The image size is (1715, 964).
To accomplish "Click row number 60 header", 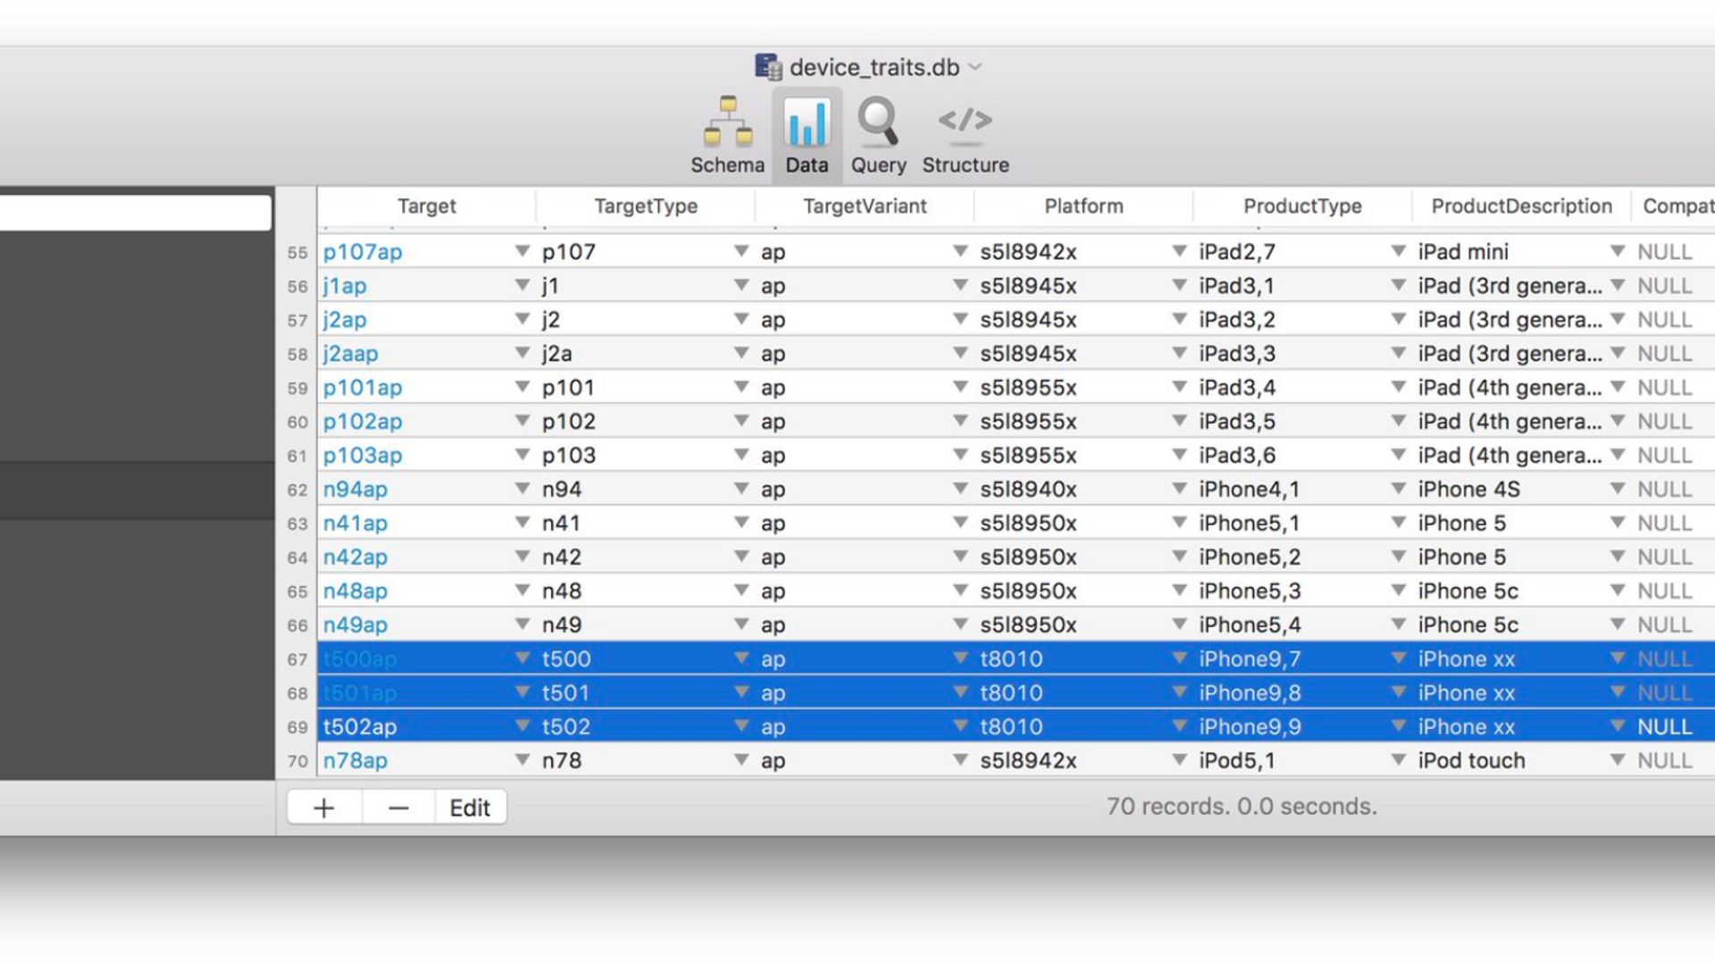I will [x=297, y=422].
